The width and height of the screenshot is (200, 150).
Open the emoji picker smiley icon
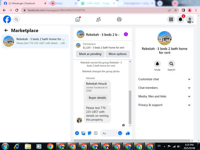tap(120, 133)
